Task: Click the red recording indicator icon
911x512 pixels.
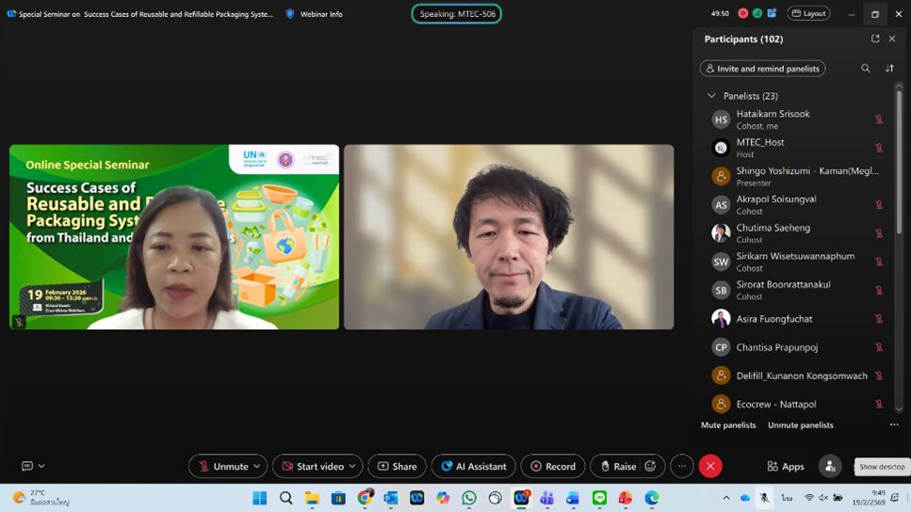Action: 742,14
